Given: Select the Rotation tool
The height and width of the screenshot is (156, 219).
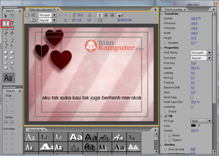Looking at the screenshot, I should pos(12,16).
